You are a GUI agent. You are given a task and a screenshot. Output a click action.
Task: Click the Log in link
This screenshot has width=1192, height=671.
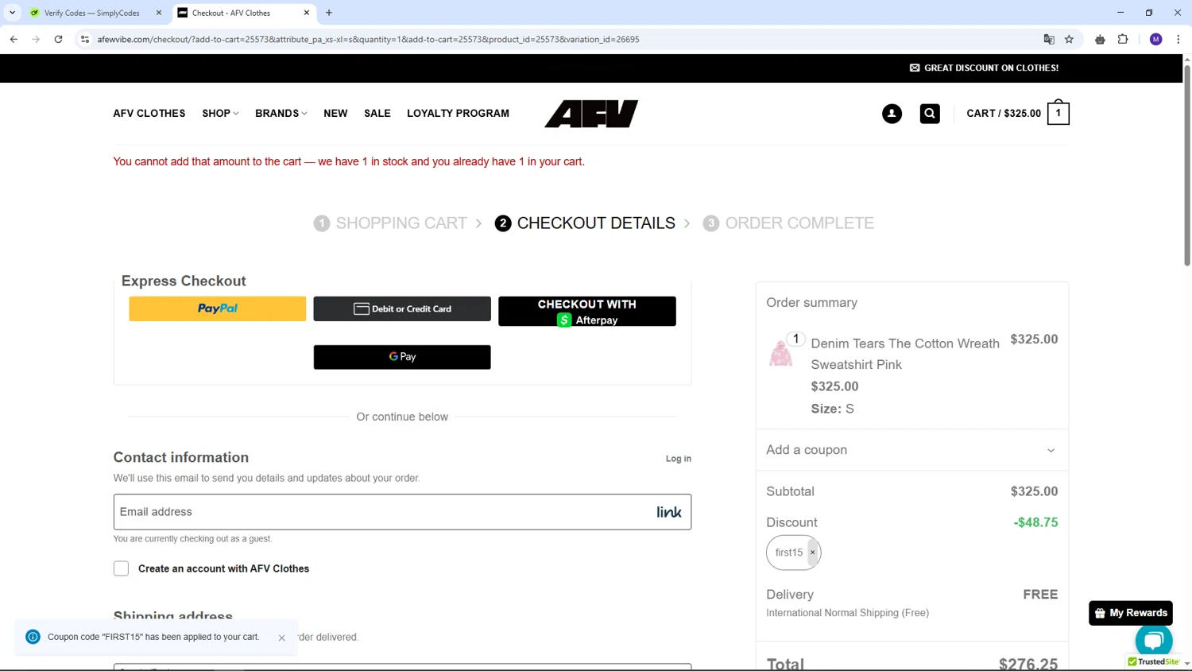click(678, 459)
